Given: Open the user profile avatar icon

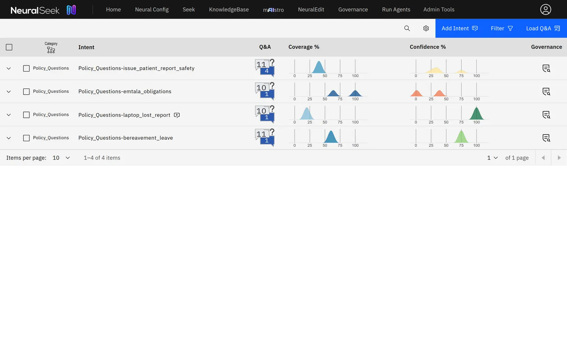Looking at the screenshot, I should pyautogui.click(x=545, y=10).
